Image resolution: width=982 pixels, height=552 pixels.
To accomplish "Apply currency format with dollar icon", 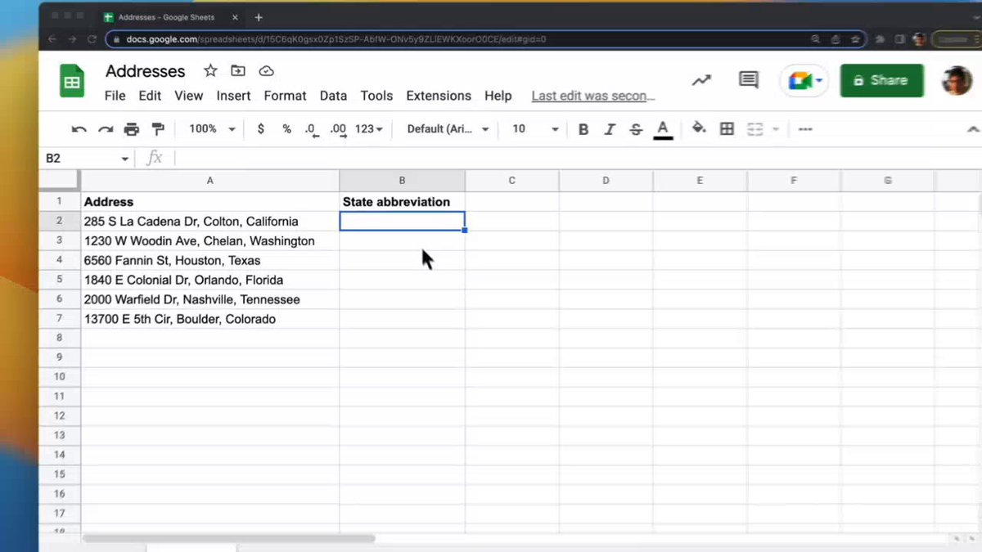I will (x=260, y=129).
